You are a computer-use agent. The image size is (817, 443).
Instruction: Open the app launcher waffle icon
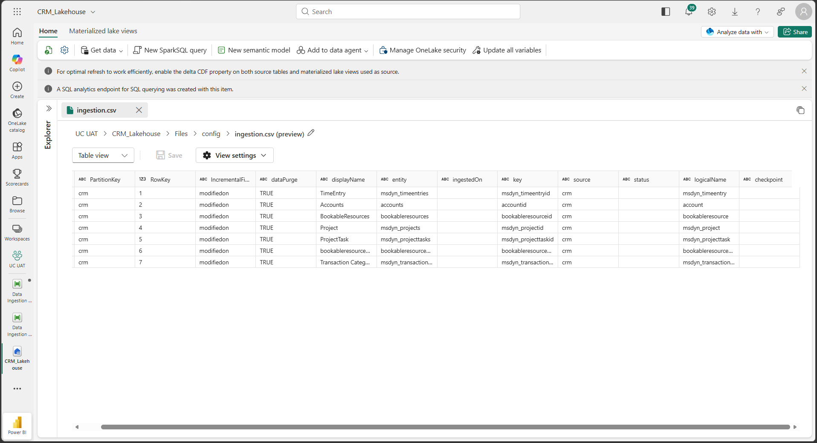17,12
